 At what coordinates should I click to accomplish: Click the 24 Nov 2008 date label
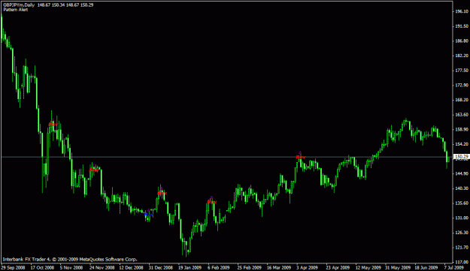click(x=102, y=267)
